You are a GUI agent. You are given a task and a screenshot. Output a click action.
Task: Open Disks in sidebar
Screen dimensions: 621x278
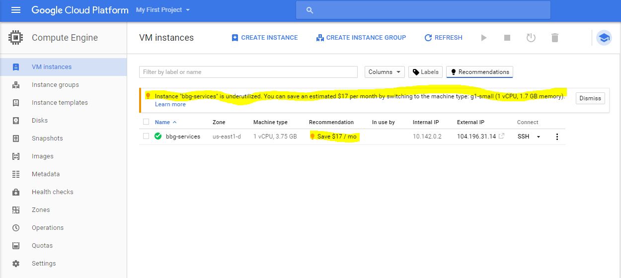(x=63, y=121)
